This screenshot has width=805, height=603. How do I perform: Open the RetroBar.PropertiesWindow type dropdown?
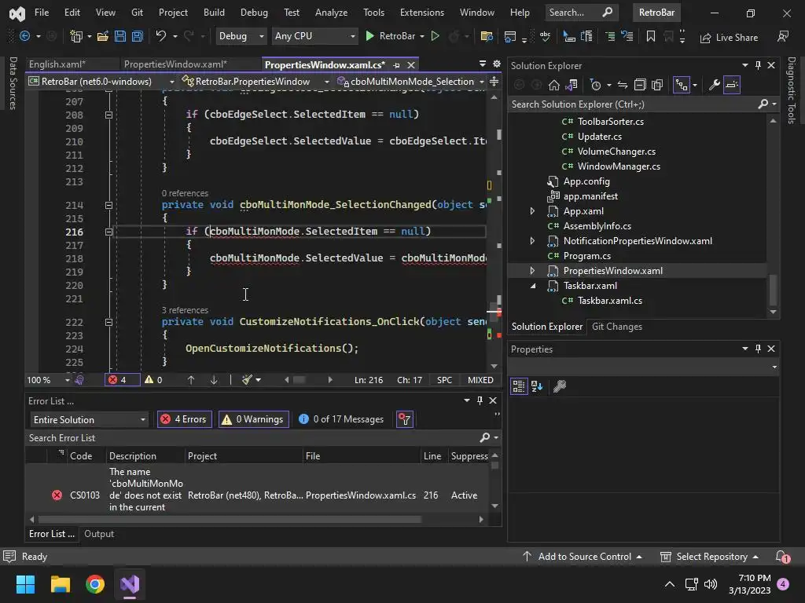pyautogui.click(x=255, y=82)
